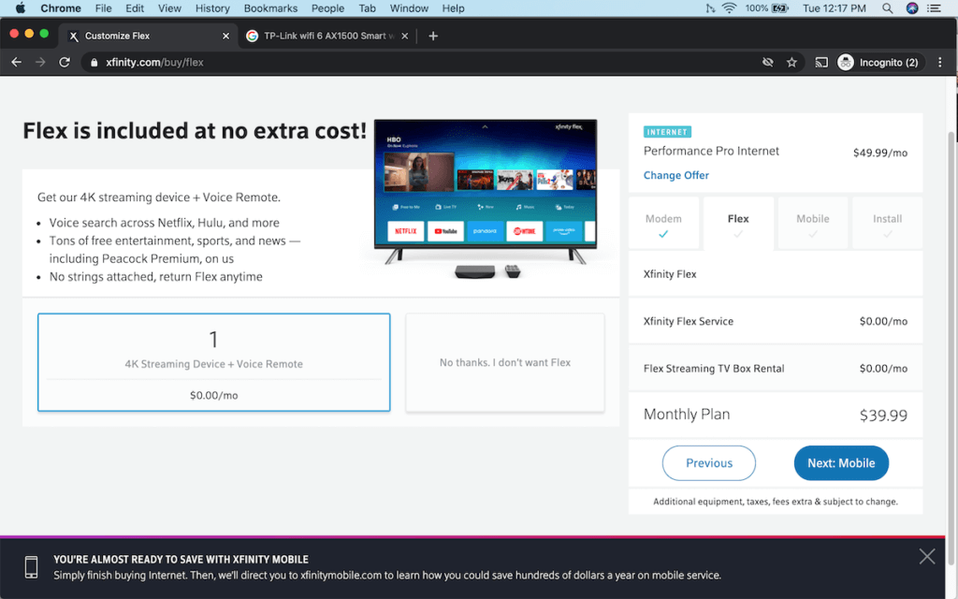The width and height of the screenshot is (958, 599).
Task: Select 1 4K Streaming Device option
Action: [x=214, y=362]
